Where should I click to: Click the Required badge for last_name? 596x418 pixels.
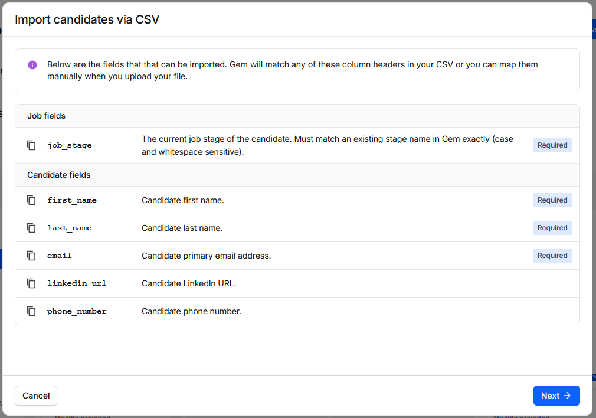tap(552, 228)
